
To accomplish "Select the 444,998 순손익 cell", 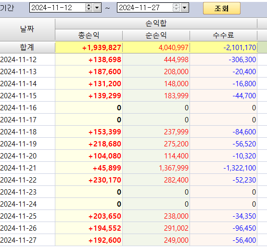I will coord(156,59).
